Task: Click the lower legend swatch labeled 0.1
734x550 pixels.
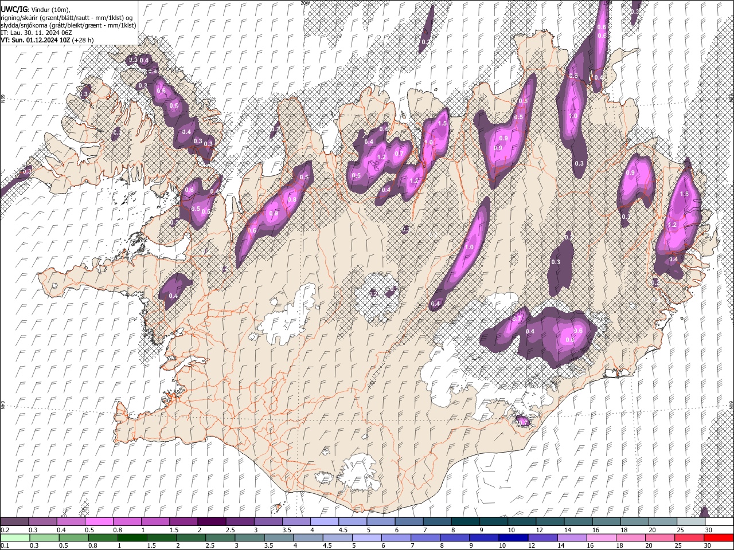Action: pyautogui.click(x=15, y=537)
